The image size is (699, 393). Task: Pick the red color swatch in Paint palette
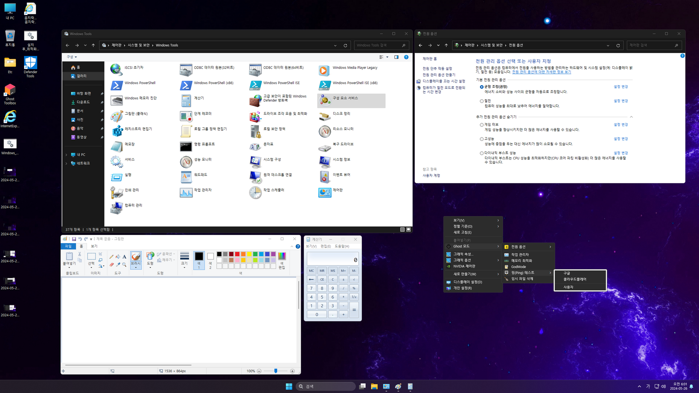point(237,254)
